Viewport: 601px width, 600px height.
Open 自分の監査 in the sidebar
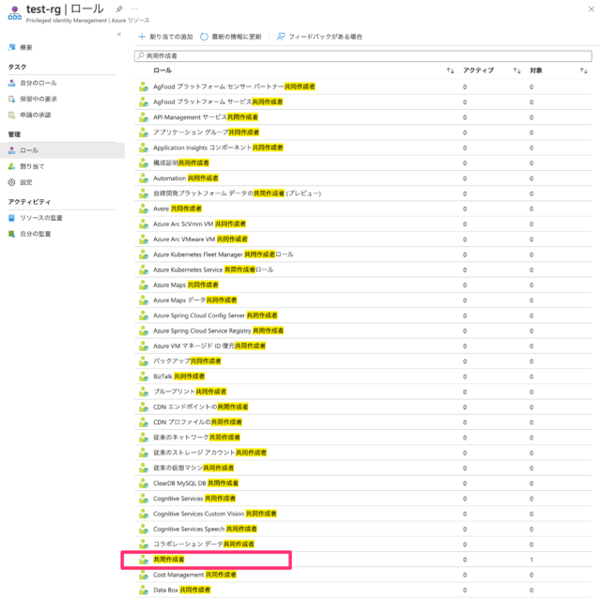pyautogui.click(x=36, y=234)
